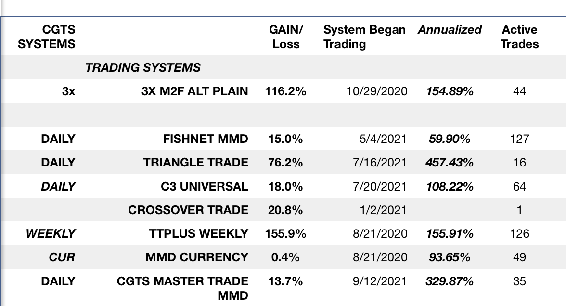Image resolution: width=566 pixels, height=306 pixels.
Task: Select the System Began Trading header
Action: coord(364,37)
